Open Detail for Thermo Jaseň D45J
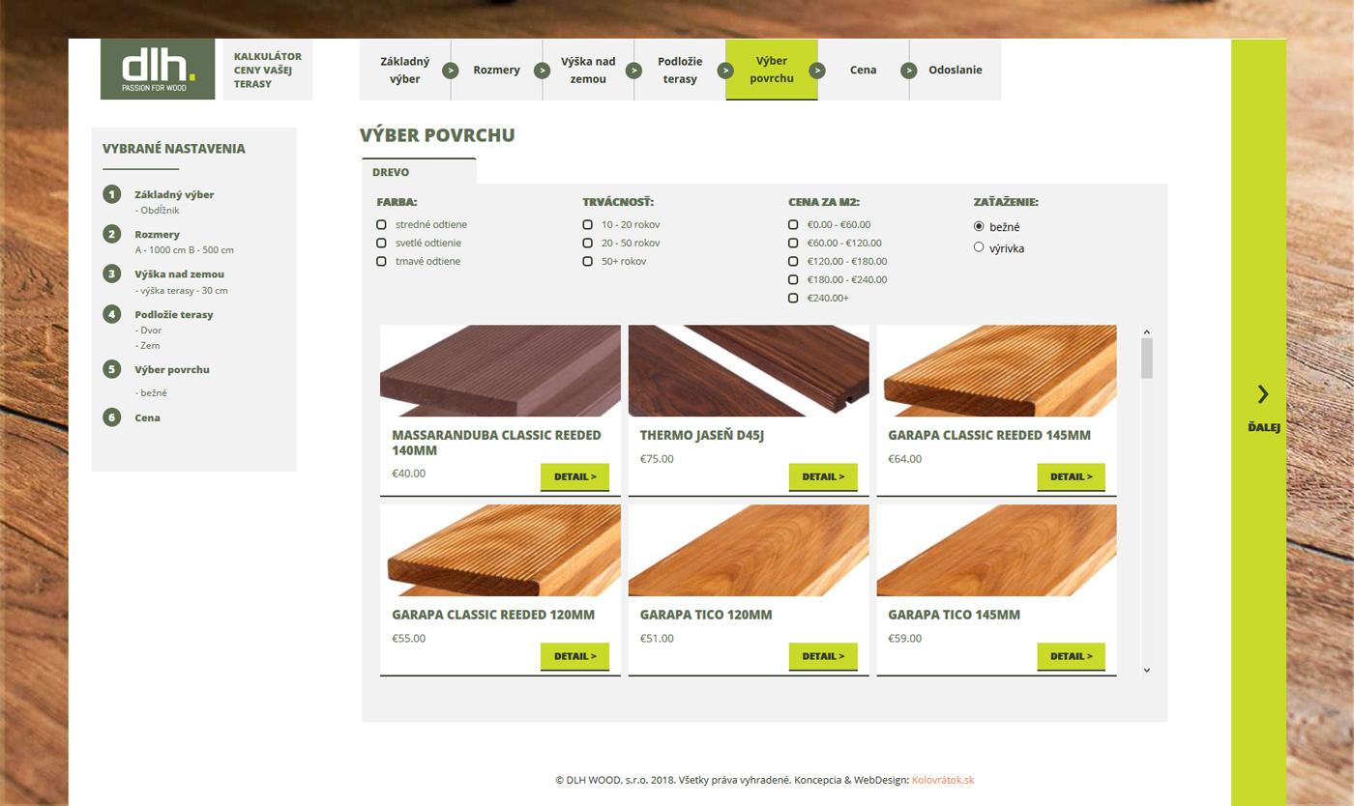This screenshot has height=806, width=1354. coord(823,476)
